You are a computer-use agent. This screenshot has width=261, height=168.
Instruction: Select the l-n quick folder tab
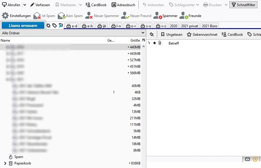116,26
